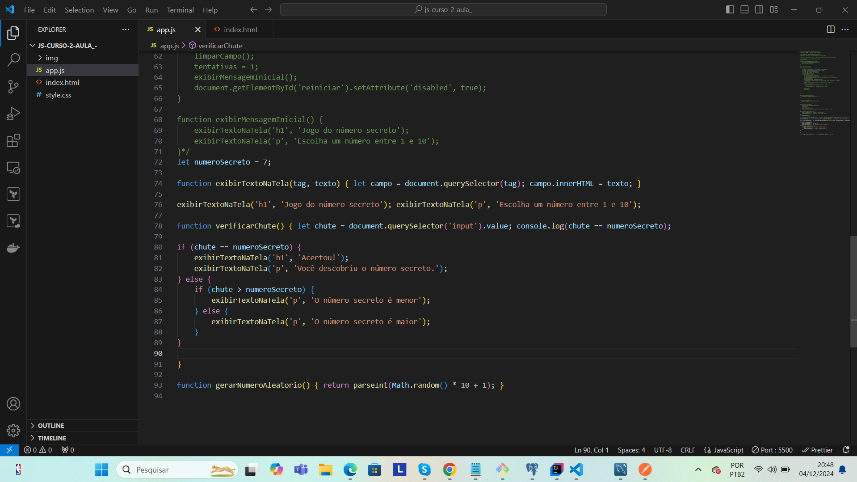Go forward in navigation history
The width and height of the screenshot is (857, 482).
pyautogui.click(x=269, y=9)
